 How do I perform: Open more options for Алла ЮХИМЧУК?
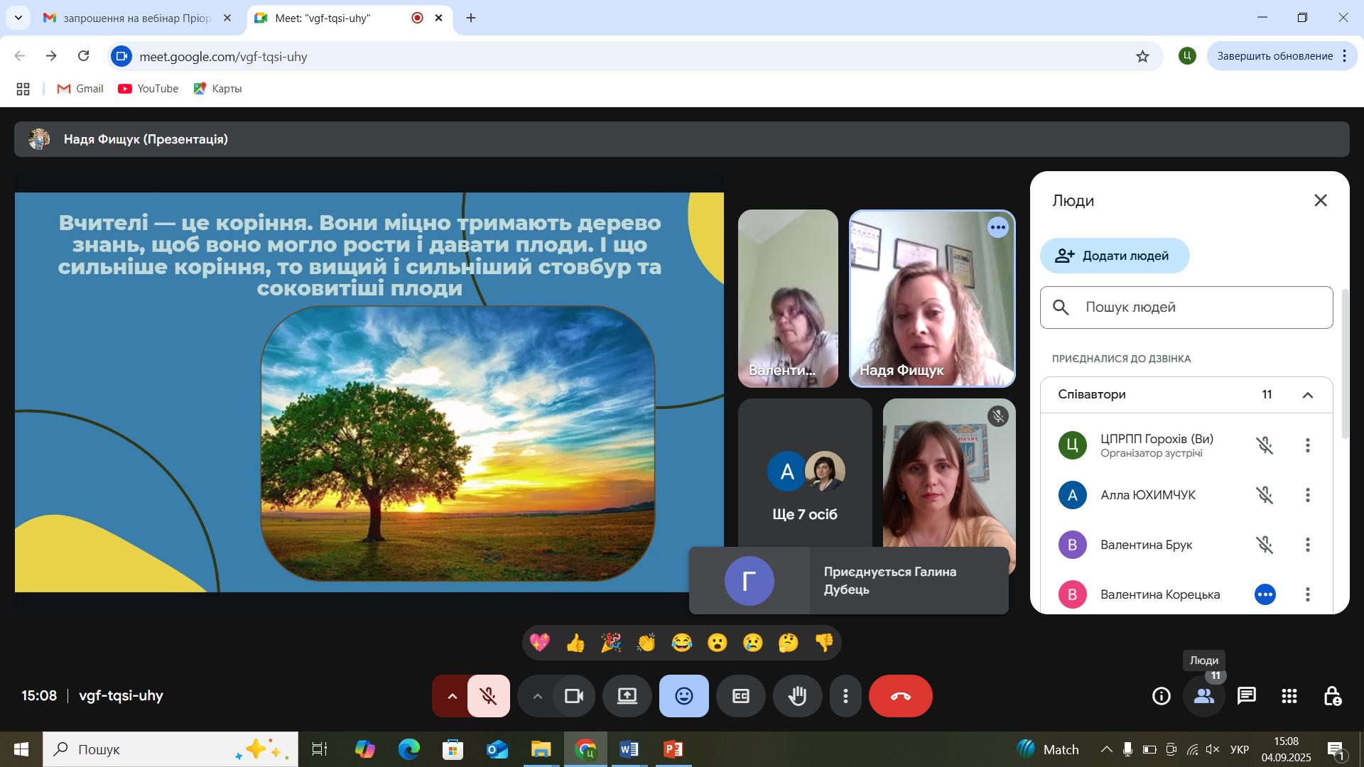tap(1307, 495)
